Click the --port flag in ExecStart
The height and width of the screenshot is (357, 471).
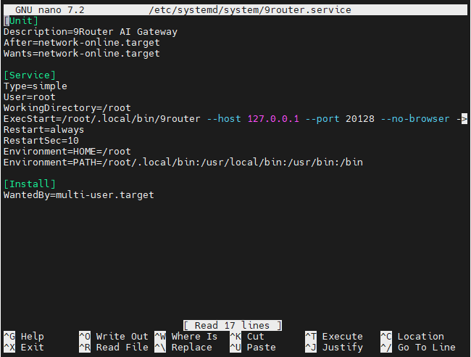pyautogui.click(x=322, y=119)
